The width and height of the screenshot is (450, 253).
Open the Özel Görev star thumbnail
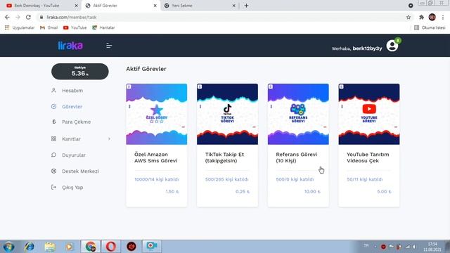tap(156, 114)
